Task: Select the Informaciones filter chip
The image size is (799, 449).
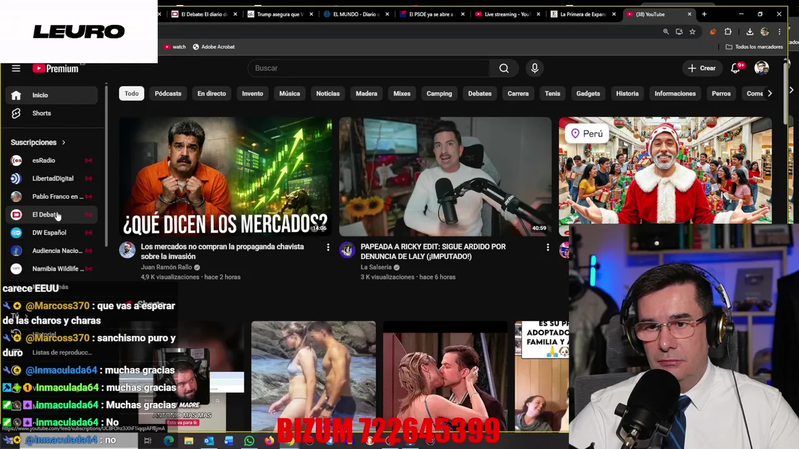Action: pyautogui.click(x=675, y=94)
